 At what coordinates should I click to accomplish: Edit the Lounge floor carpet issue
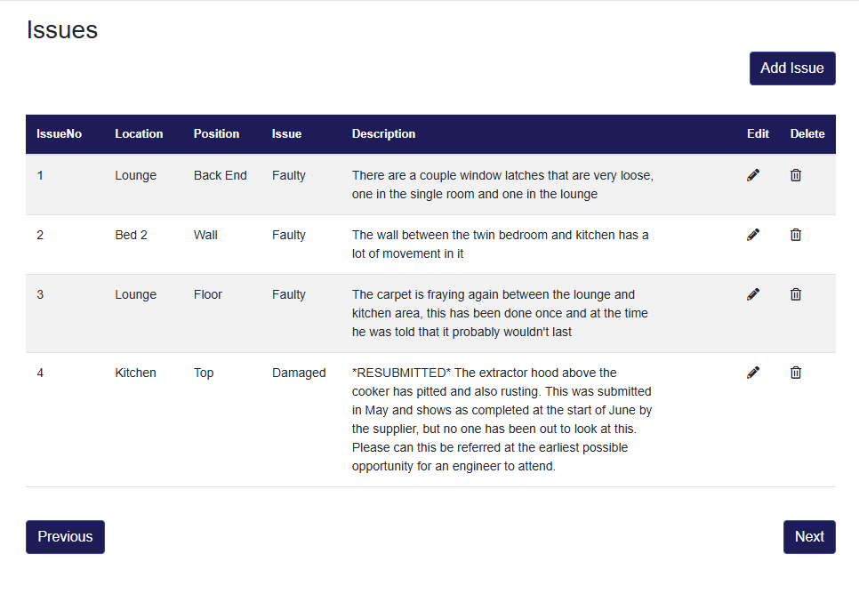click(753, 294)
